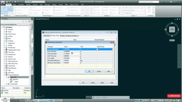
Task: Click the Pressure Network tree node icon
Action: [7, 75]
